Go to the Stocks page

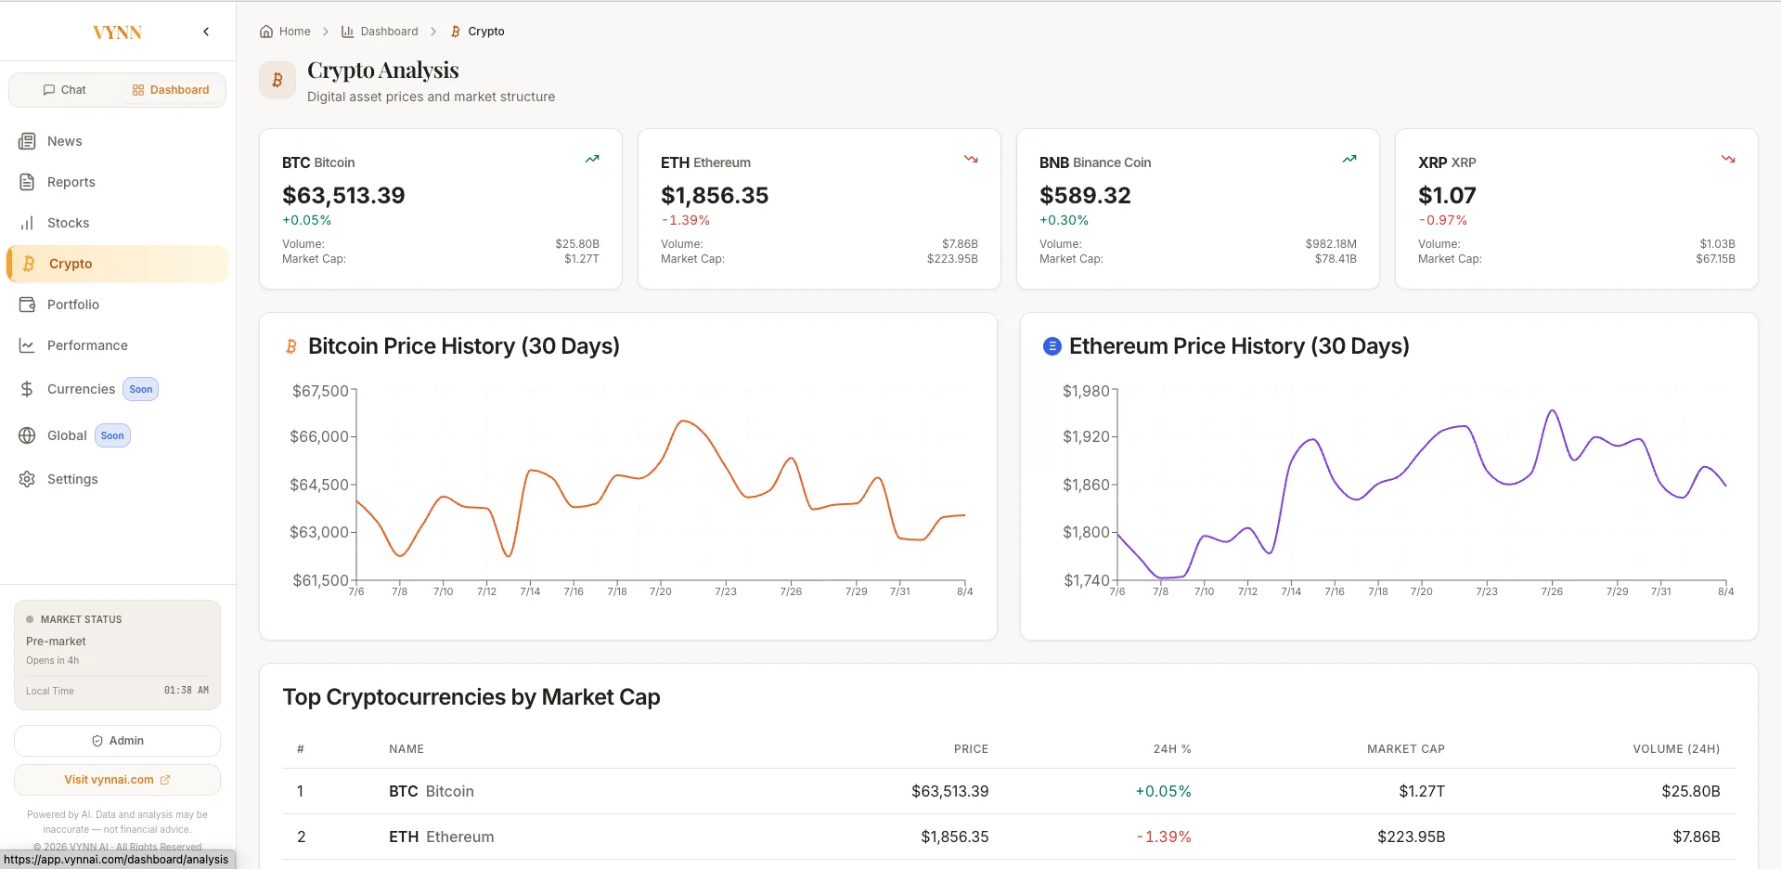pyautogui.click(x=117, y=223)
